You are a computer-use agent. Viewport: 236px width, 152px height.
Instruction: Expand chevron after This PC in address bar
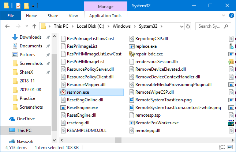(x=72, y=27)
